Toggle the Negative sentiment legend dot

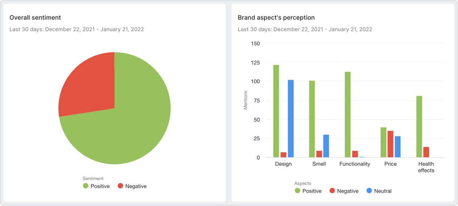pos(120,186)
